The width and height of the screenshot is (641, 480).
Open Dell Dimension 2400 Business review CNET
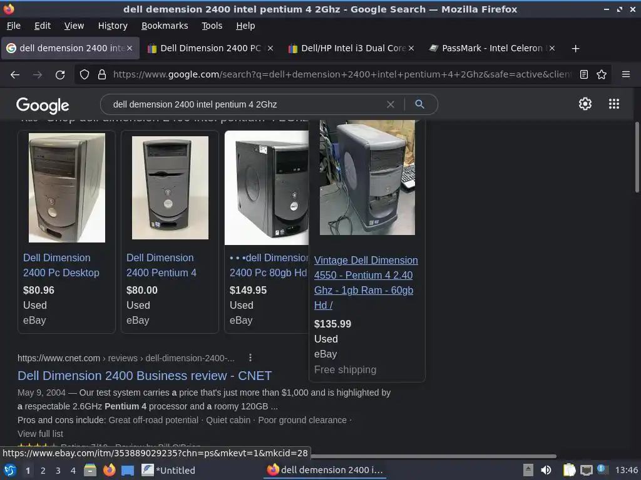coord(145,376)
